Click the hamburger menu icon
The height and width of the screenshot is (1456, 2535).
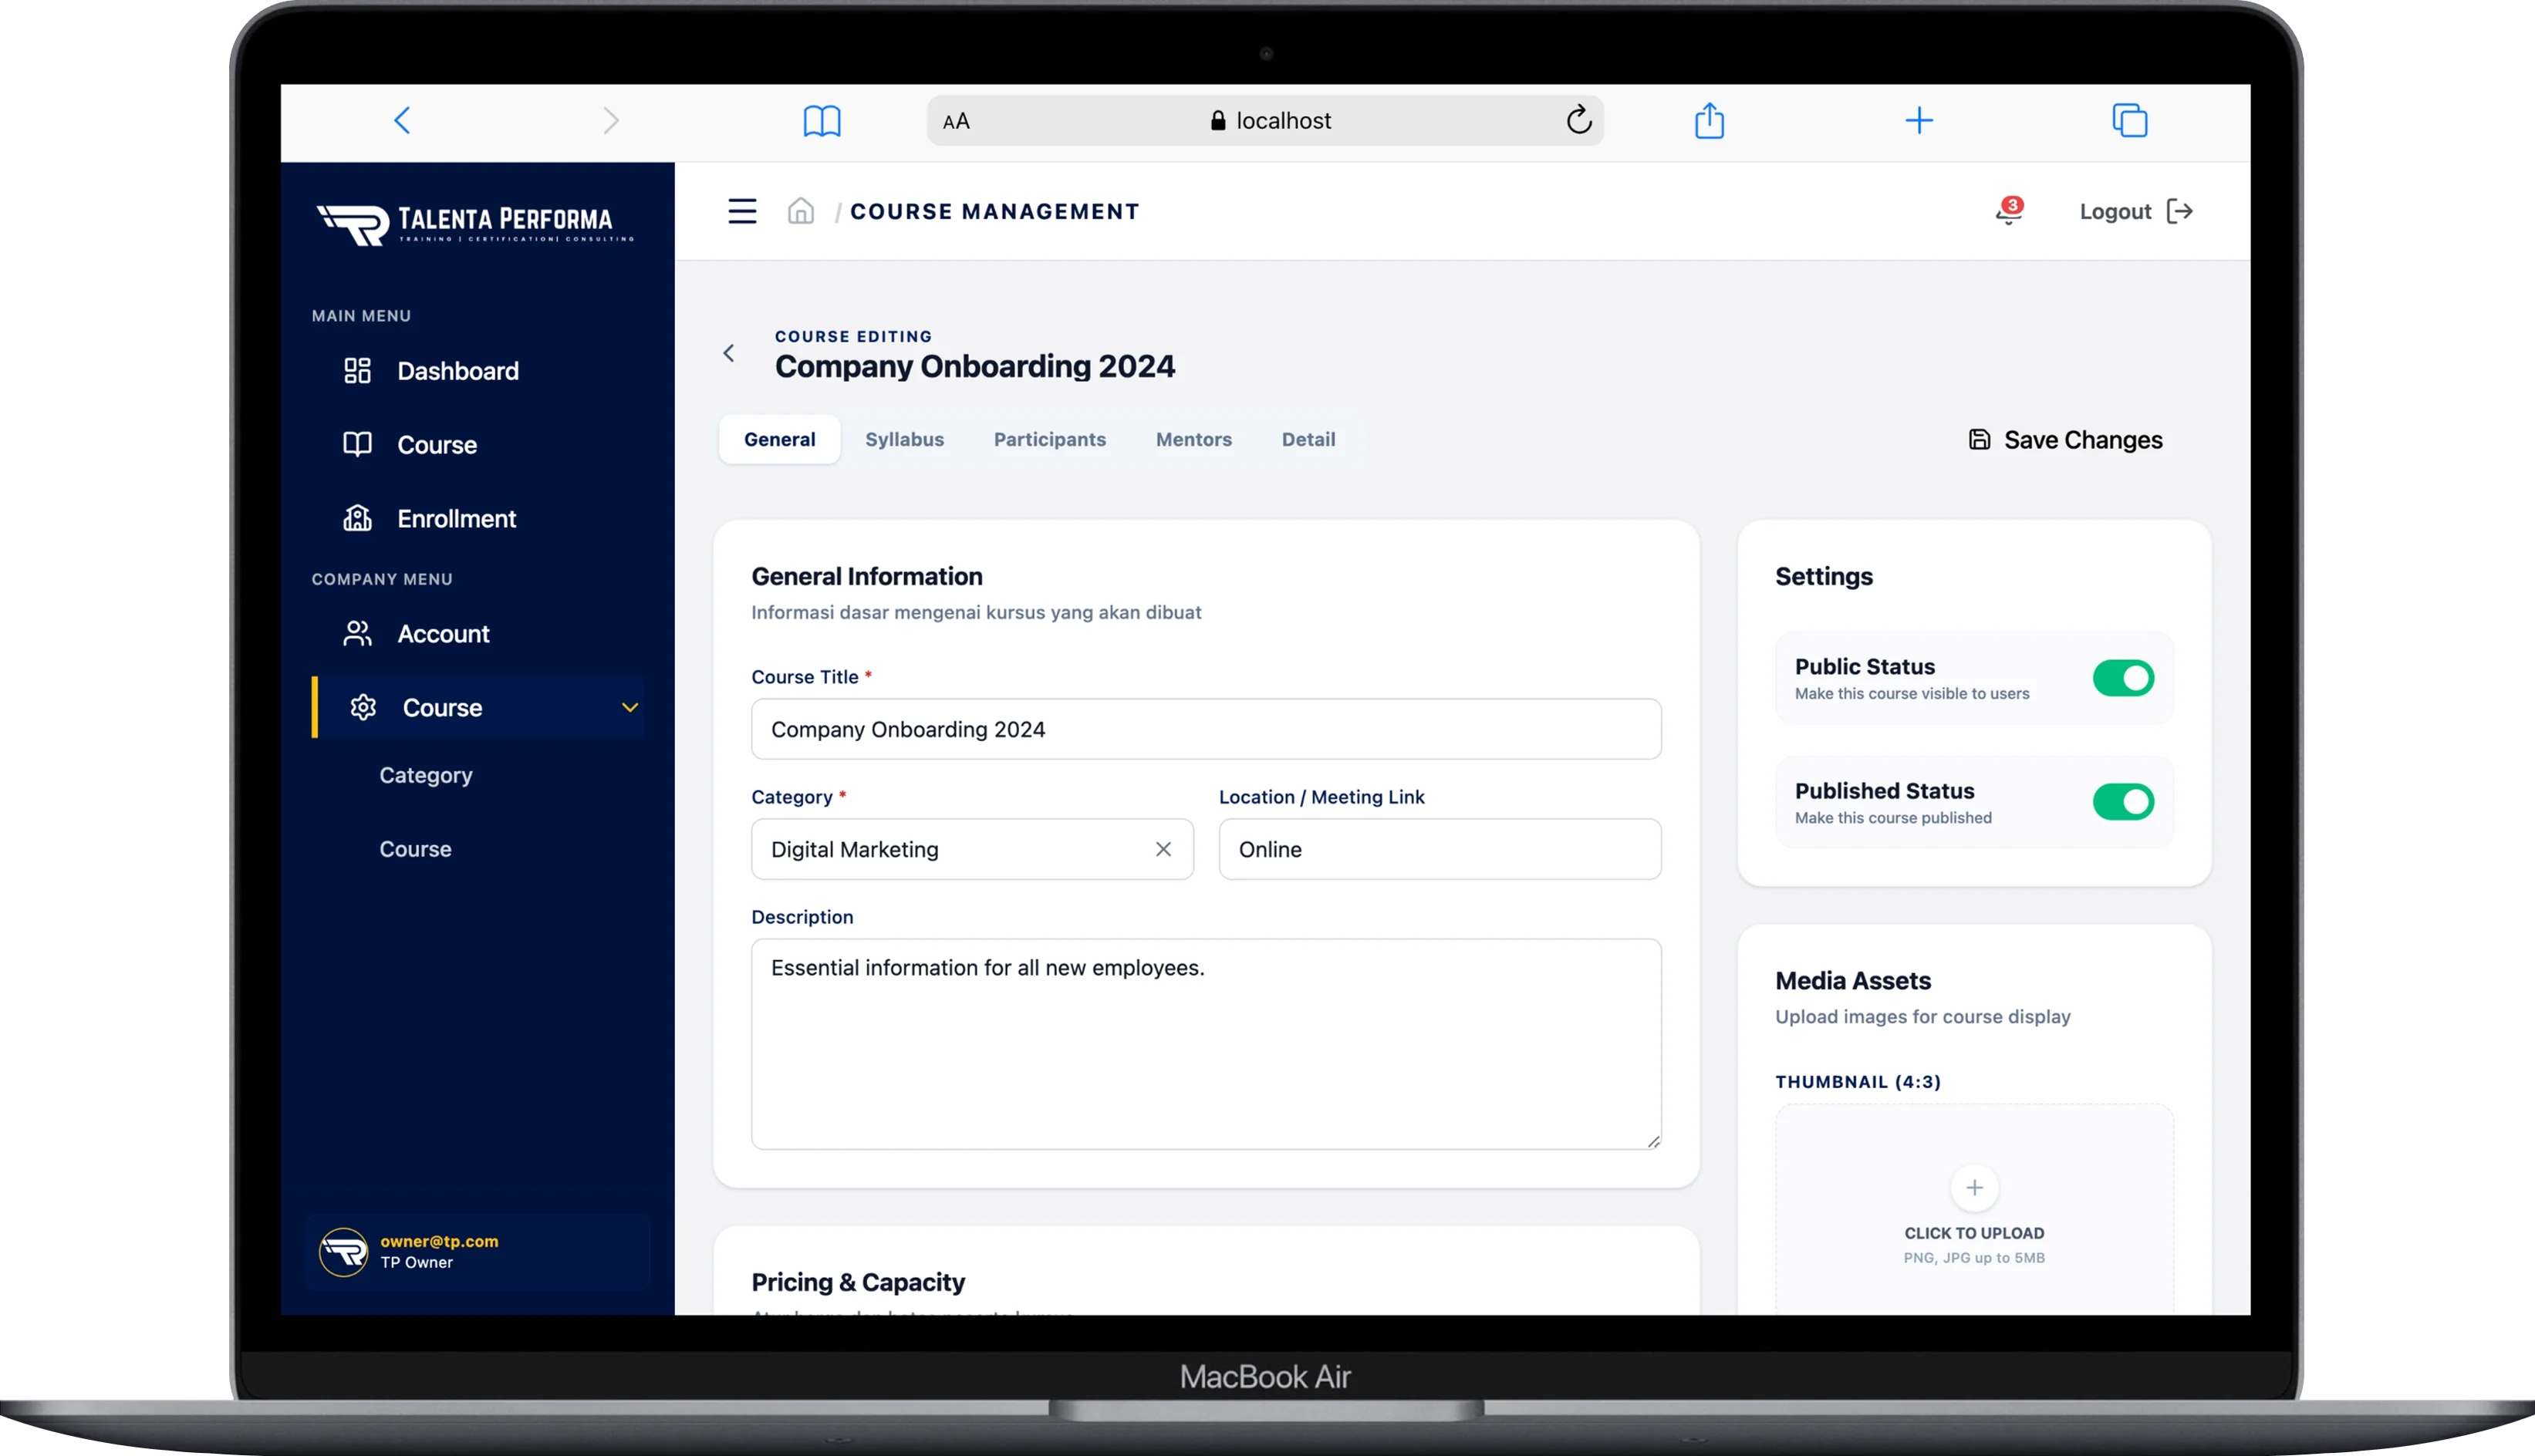pyautogui.click(x=741, y=211)
